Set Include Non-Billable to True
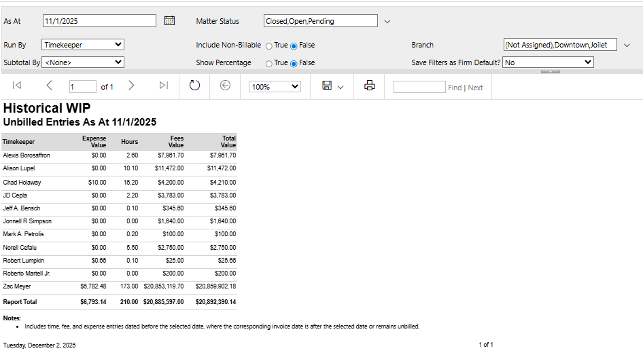This screenshot has height=357, width=643. pyautogui.click(x=269, y=45)
